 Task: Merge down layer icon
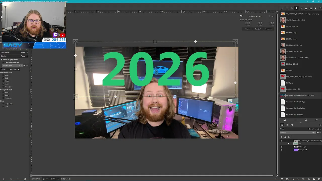tap(309, 179)
